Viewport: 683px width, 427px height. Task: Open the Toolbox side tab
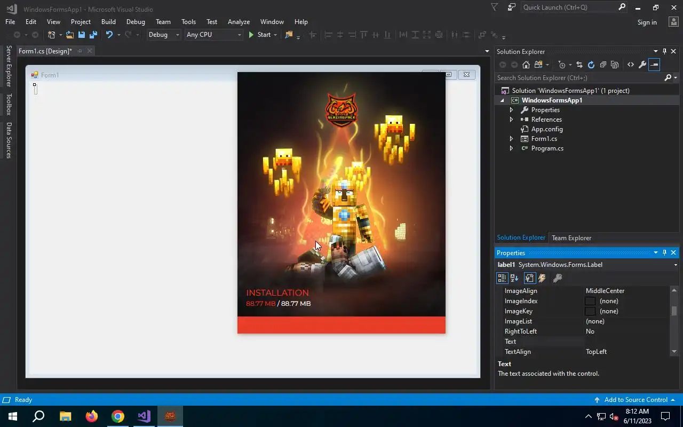click(9, 104)
